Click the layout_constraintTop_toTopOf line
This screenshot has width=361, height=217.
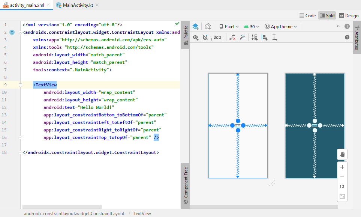coord(97,137)
